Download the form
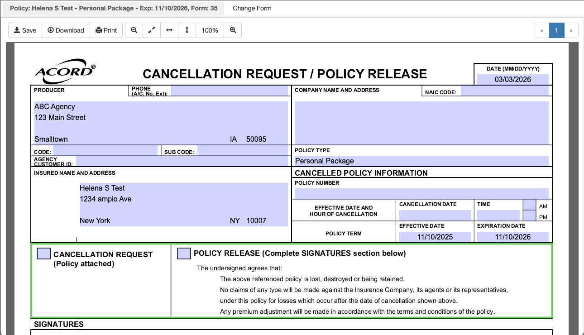The height and width of the screenshot is (335, 584). 66,30
